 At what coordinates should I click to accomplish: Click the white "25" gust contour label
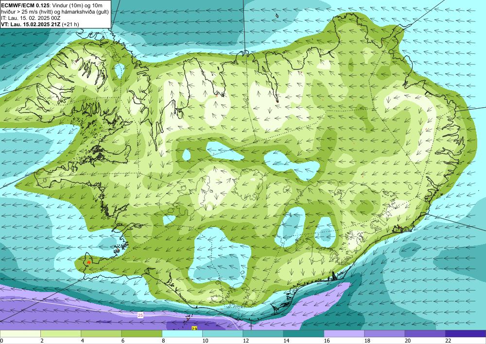click(140, 315)
